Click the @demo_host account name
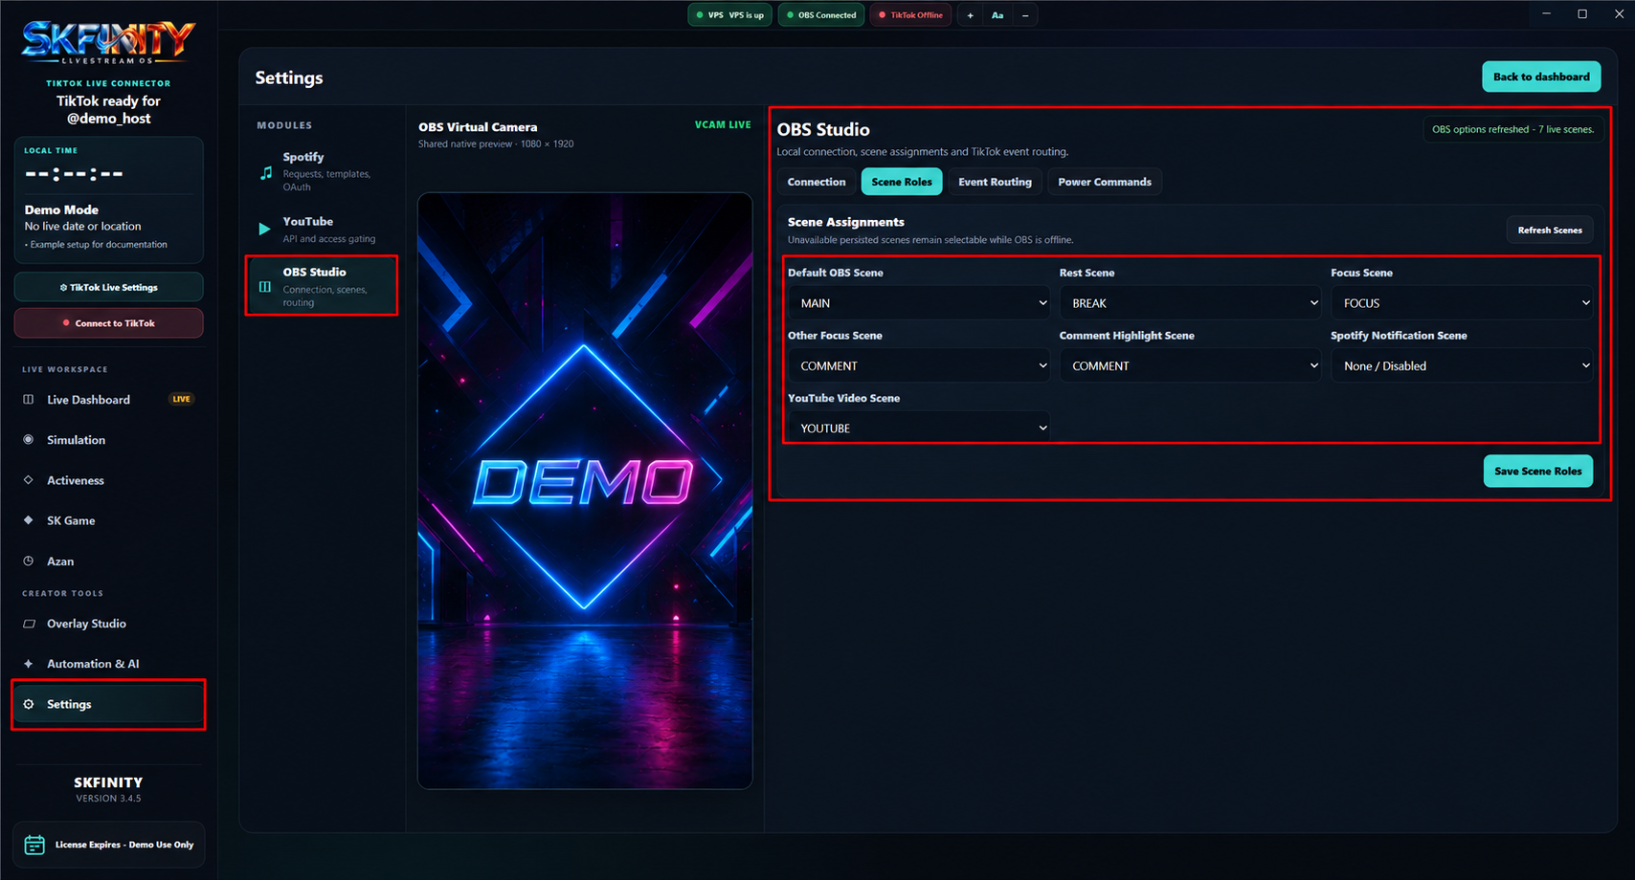 pos(108,119)
